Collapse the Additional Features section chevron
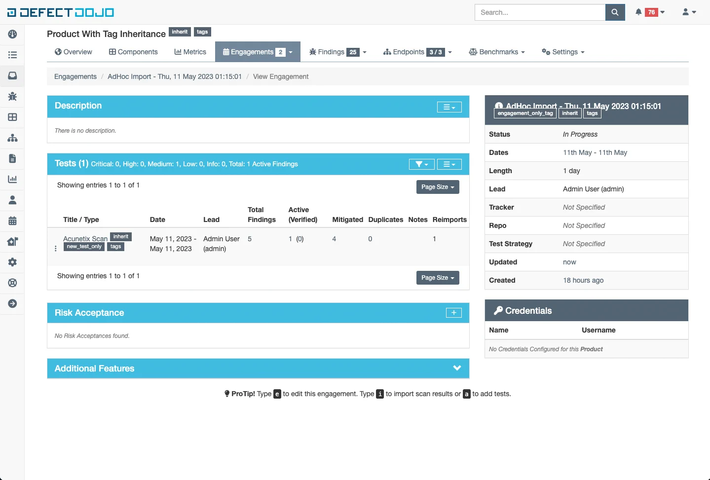Image resolution: width=710 pixels, height=480 pixels. tap(457, 368)
